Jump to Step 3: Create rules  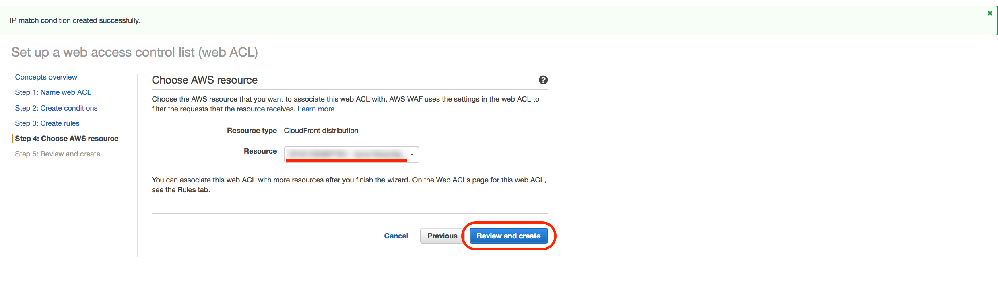click(47, 123)
